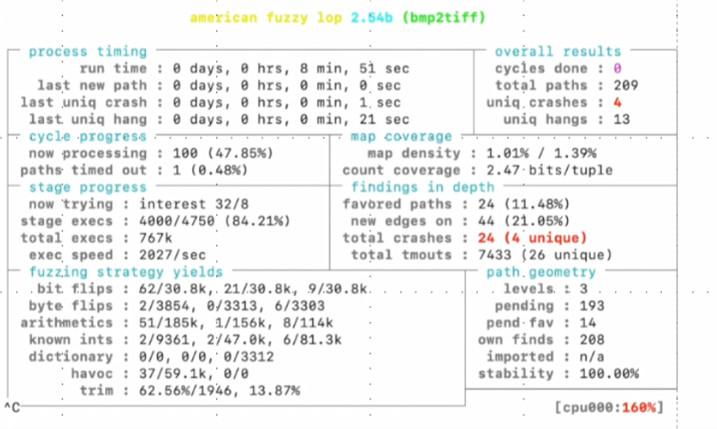
Task: Click the havoc value '37/59.1k, 0/0'
Action: tap(193, 374)
